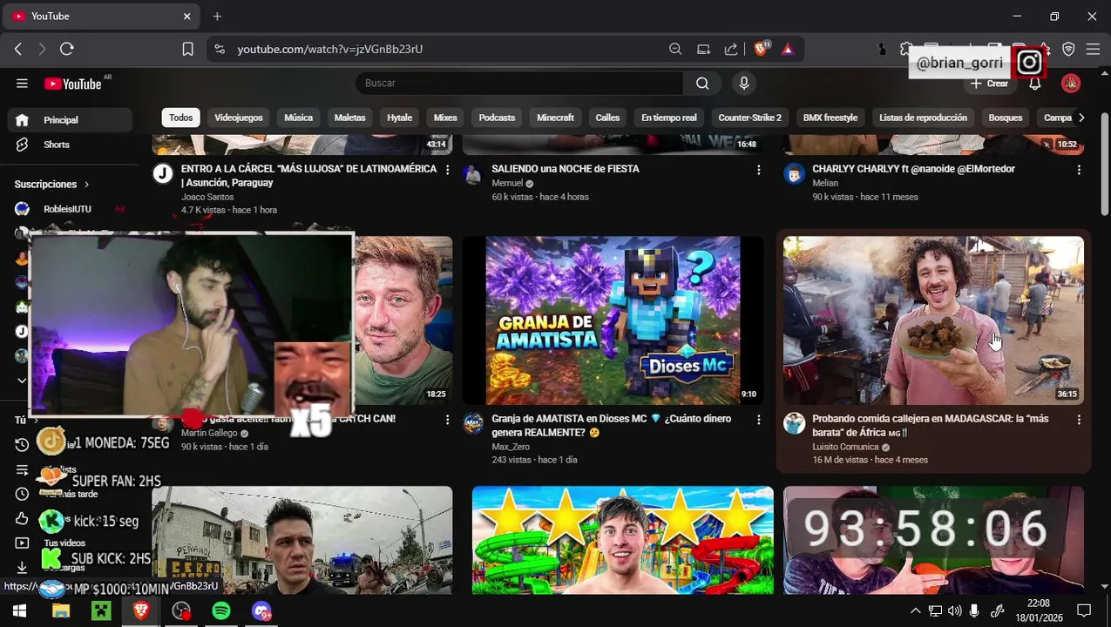
Task: Select the Música filter chip
Action: (298, 118)
